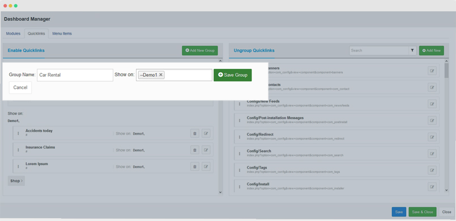Click drag handle of Config/Tags row
Screen dimensions: 456x221
pyautogui.click(x=240, y=170)
